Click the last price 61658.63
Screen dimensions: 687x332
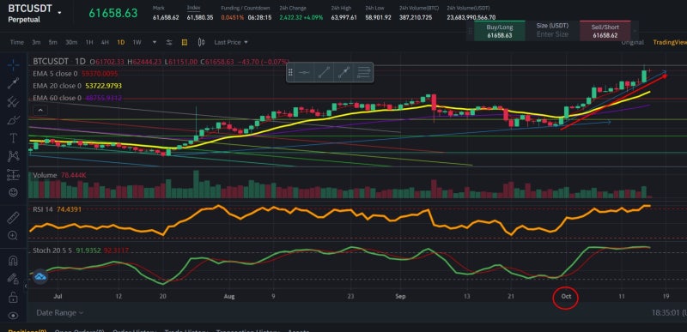click(113, 13)
